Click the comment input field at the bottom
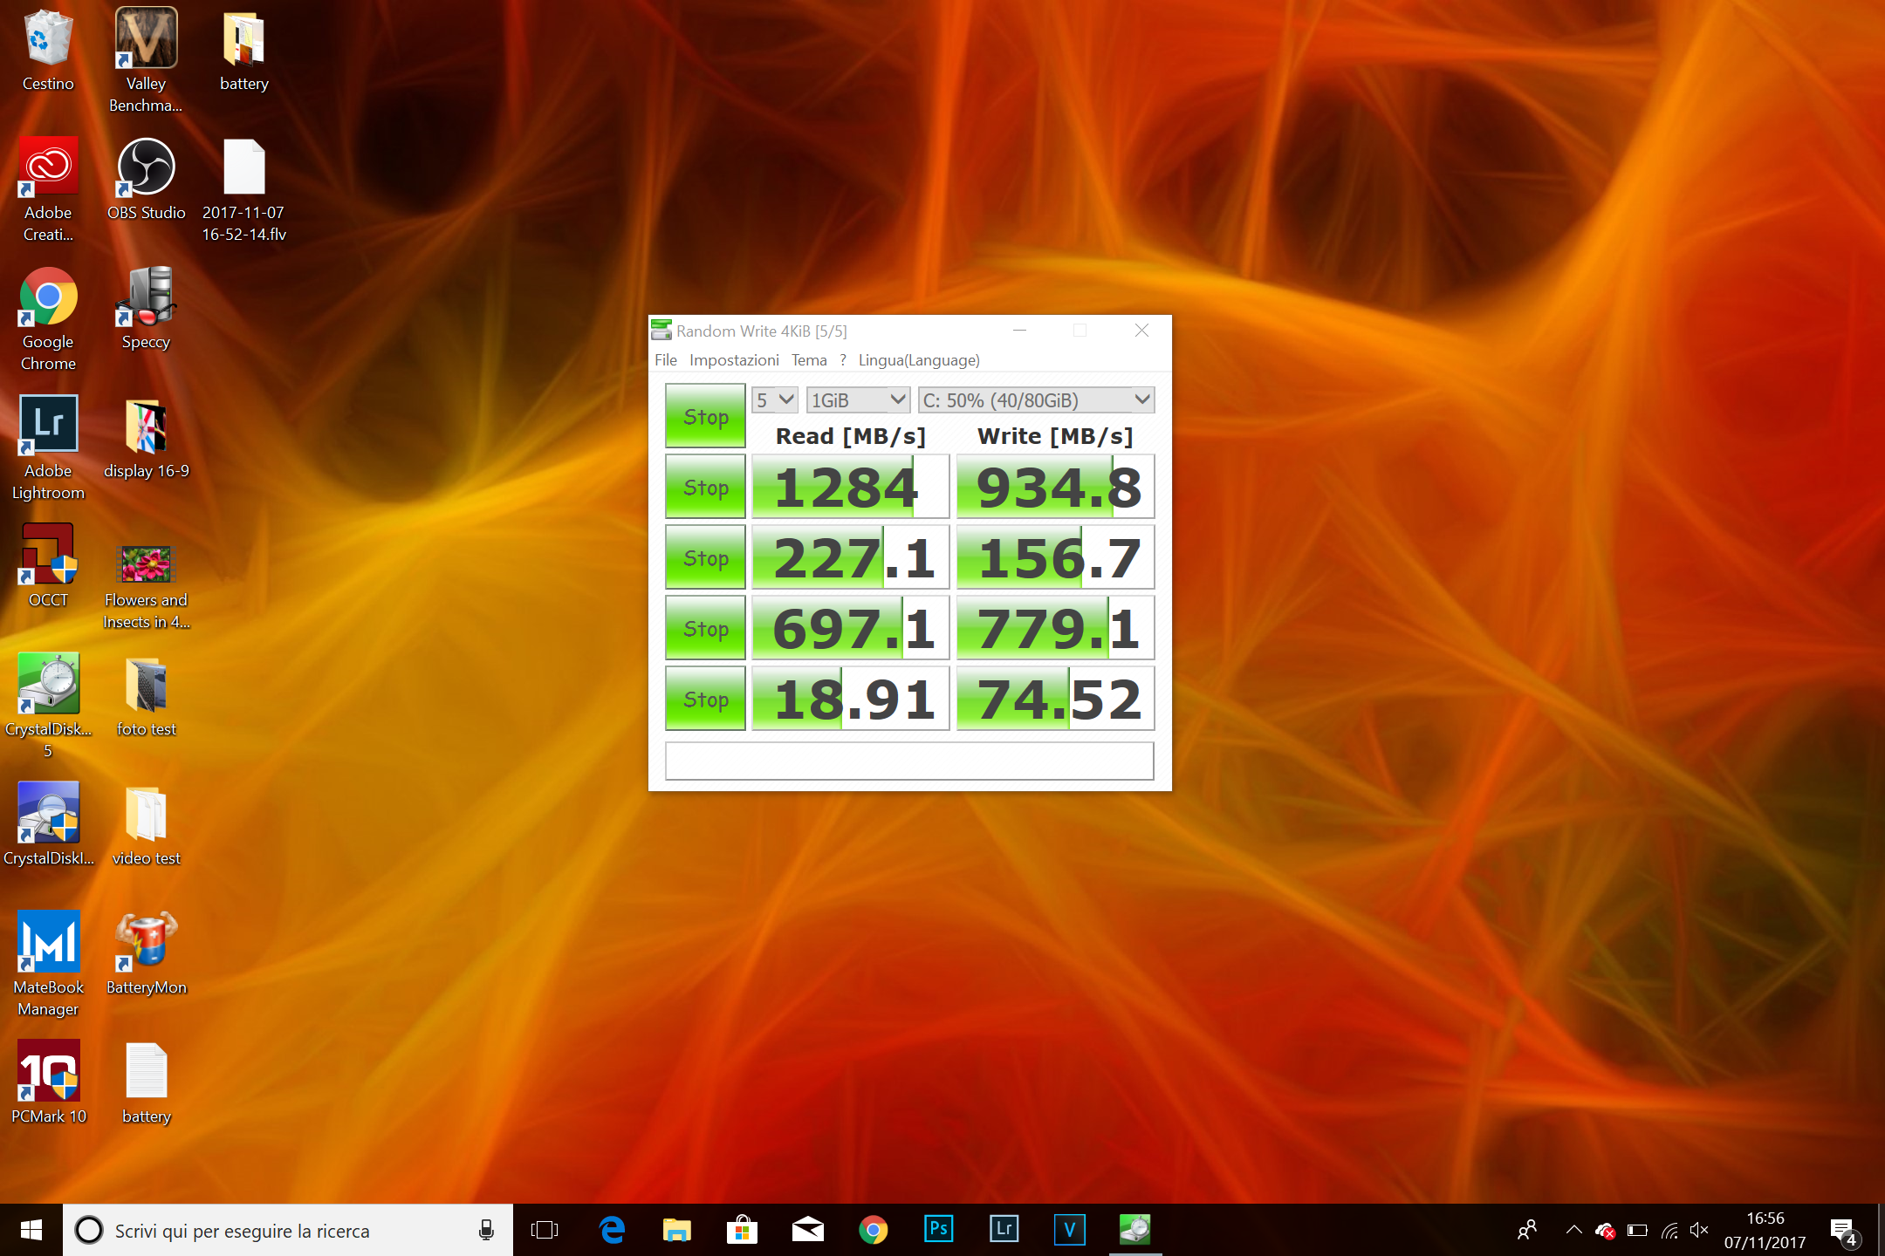The height and width of the screenshot is (1256, 1885). (909, 760)
